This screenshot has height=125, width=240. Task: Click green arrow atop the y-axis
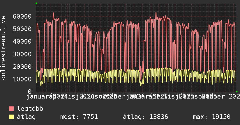36,3
